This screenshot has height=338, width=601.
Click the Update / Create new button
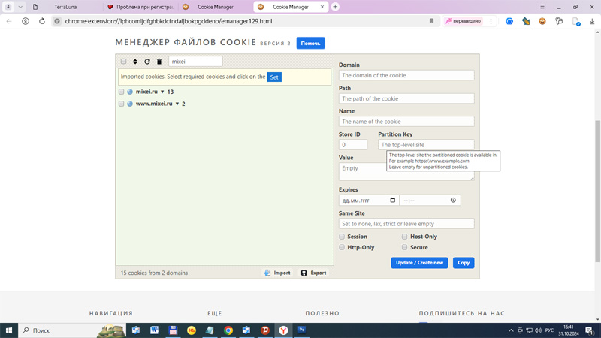point(419,263)
